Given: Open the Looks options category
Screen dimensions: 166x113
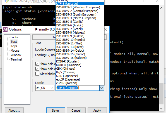Looking at the screenshot, I should pos(15,37).
